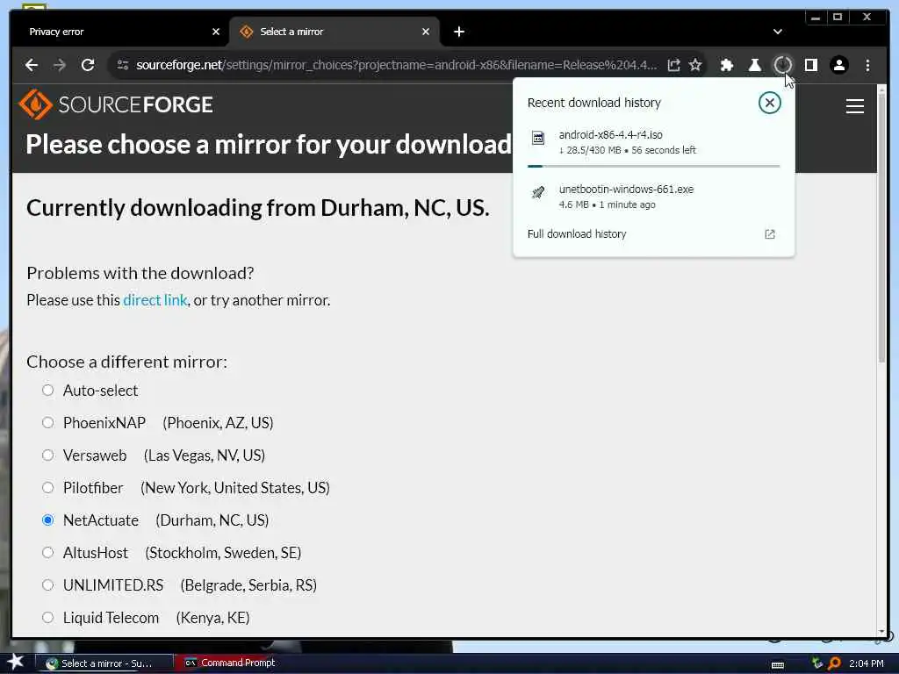Bookmark this tab with the star icon
The height and width of the screenshot is (674, 899).
coord(695,65)
